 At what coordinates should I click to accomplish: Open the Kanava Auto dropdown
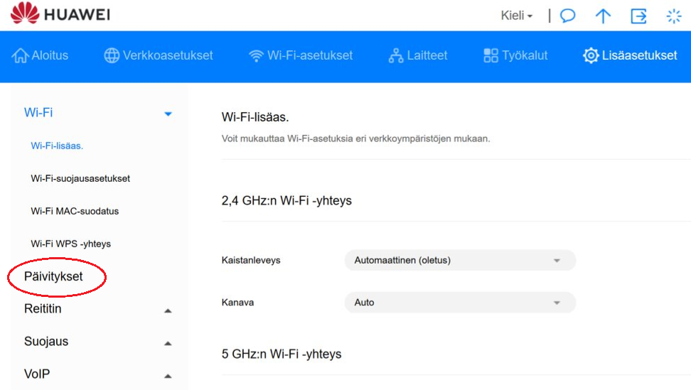[460, 303]
